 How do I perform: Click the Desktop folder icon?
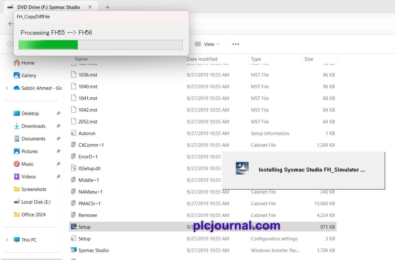(x=17, y=113)
